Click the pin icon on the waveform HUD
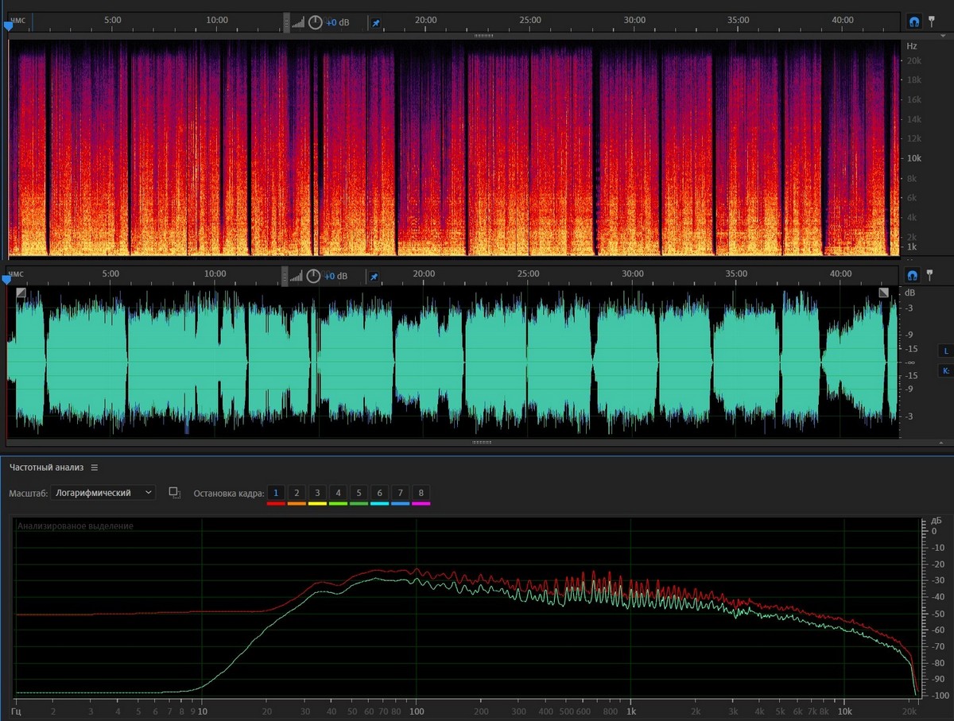This screenshot has height=721, width=954. point(373,277)
